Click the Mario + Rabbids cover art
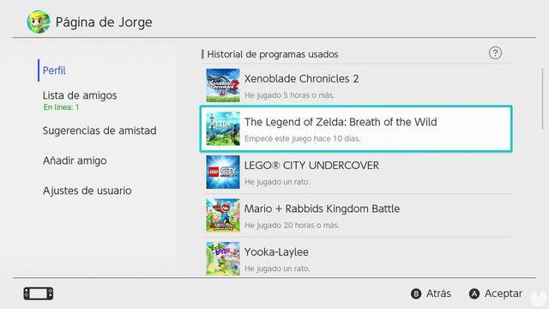Viewport: 549px width, 309px height. tap(223, 215)
